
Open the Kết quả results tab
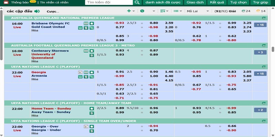pyautogui.click(x=217, y=2)
